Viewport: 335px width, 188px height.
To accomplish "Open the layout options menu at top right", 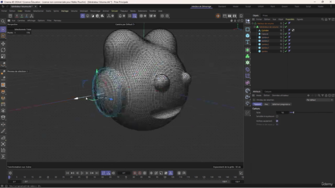I will click(331, 6).
